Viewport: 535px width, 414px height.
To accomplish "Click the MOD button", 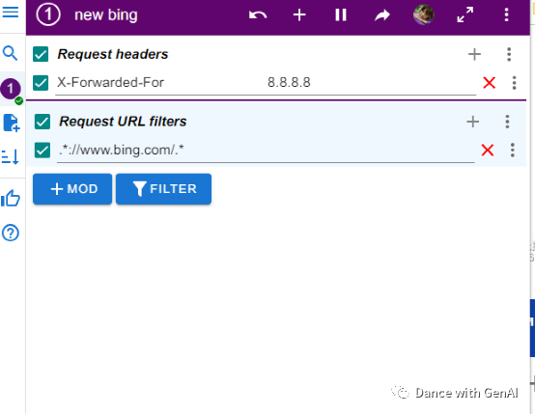I will tap(72, 189).
